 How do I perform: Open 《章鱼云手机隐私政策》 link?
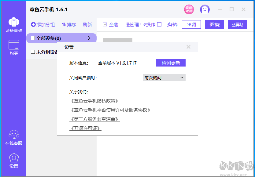(94, 100)
